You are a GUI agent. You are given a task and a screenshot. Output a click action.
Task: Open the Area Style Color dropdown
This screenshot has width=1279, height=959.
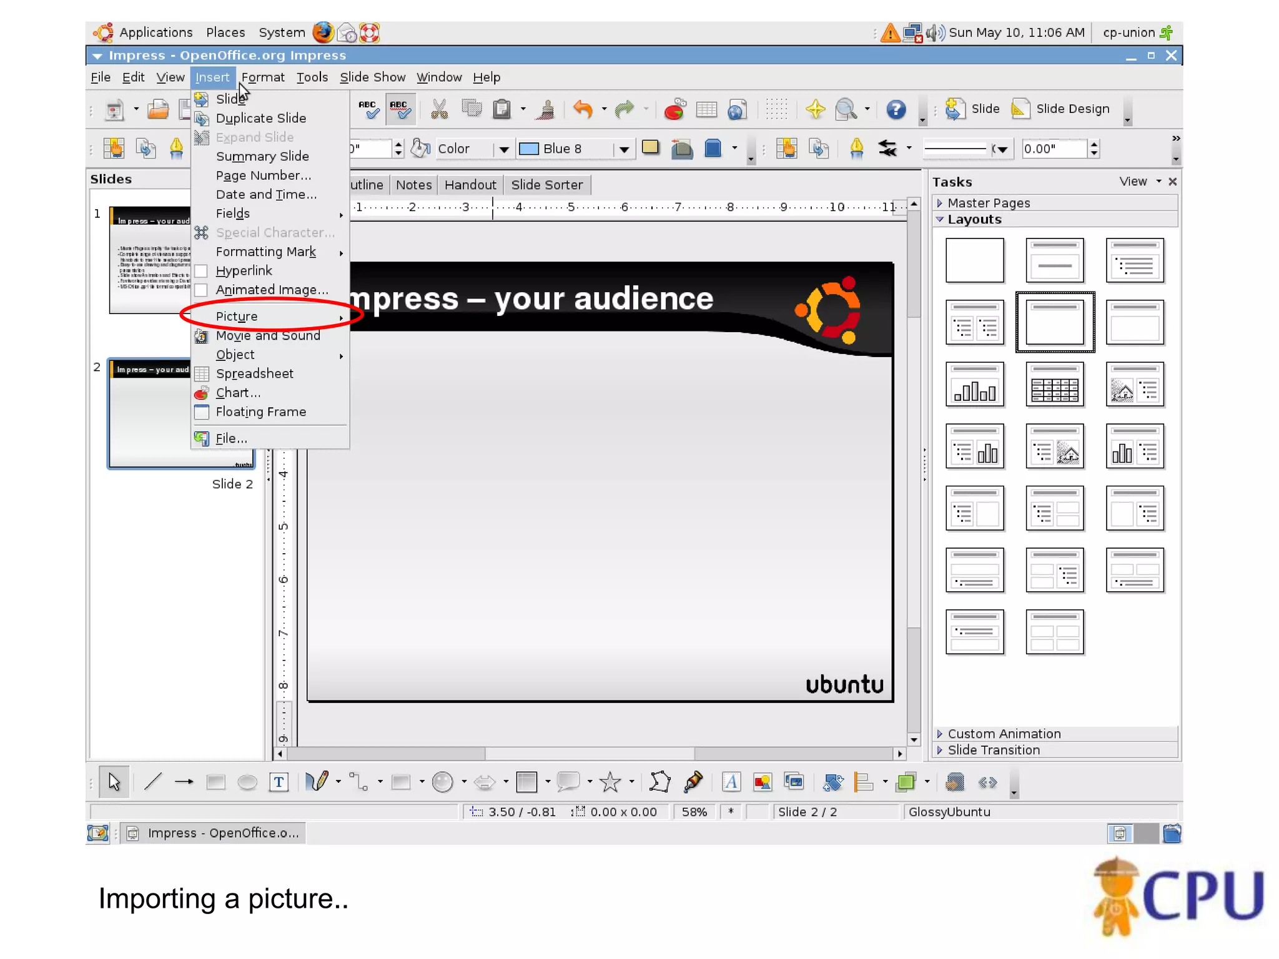click(x=503, y=149)
